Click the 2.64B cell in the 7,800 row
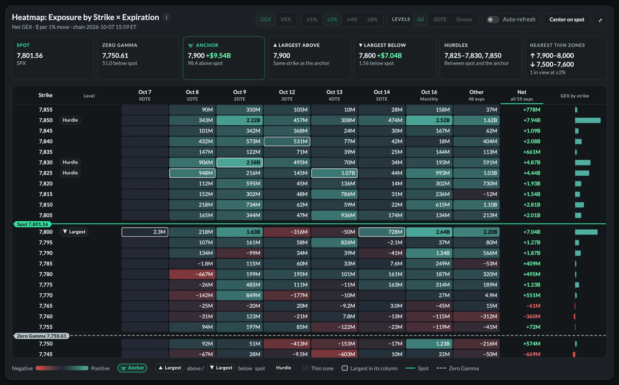 [x=429, y=232]
